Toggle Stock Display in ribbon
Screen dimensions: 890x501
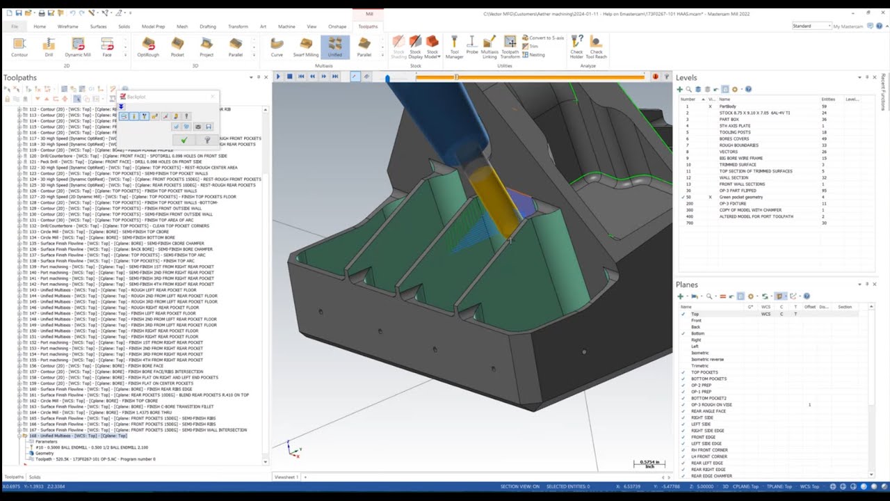click(x=415, y=47)
